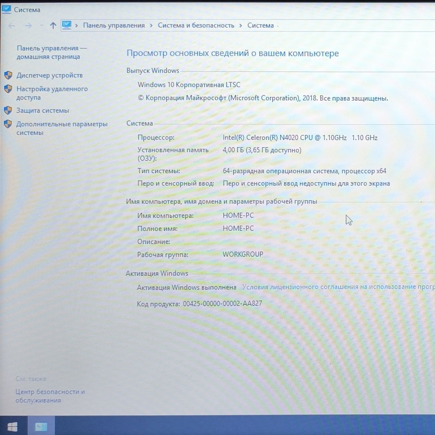Click the processor value Intel(R) Celeron(R) N4020
This screenshot has height=435, width=435.
(x=300, y=138)
